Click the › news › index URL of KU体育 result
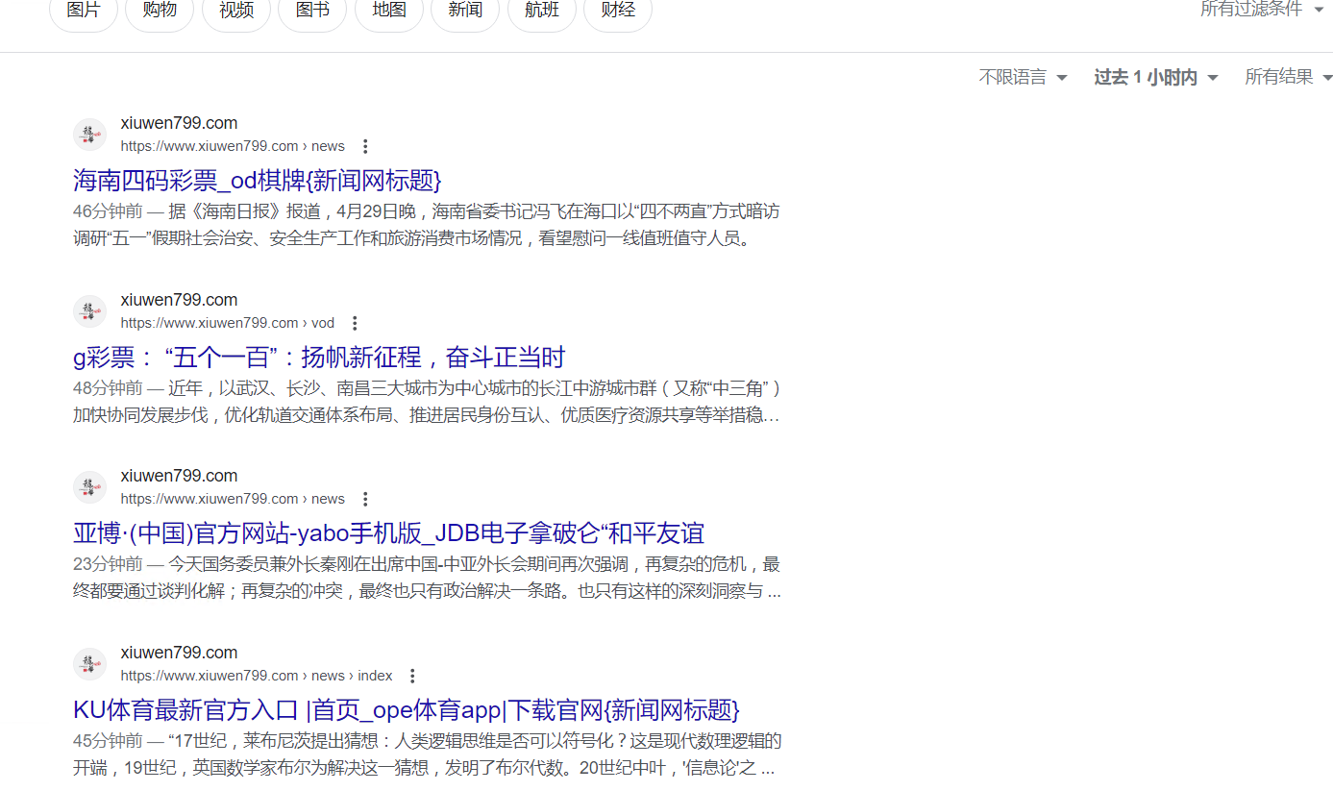Viewport: 1333px width, 791px height. pos(257,676)
